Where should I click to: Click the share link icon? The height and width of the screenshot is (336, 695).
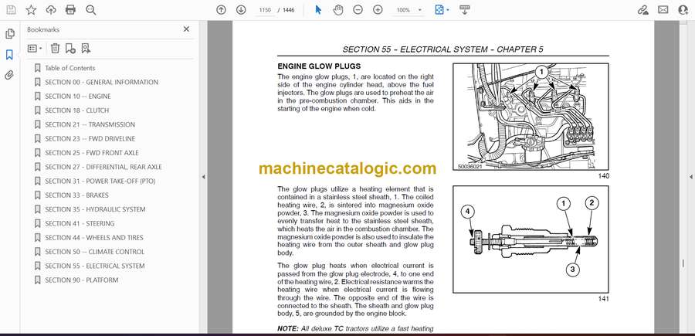tap(642, 10)
